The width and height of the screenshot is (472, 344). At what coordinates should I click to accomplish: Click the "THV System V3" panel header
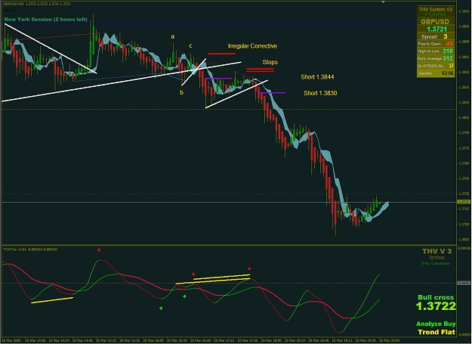[436, 10]
